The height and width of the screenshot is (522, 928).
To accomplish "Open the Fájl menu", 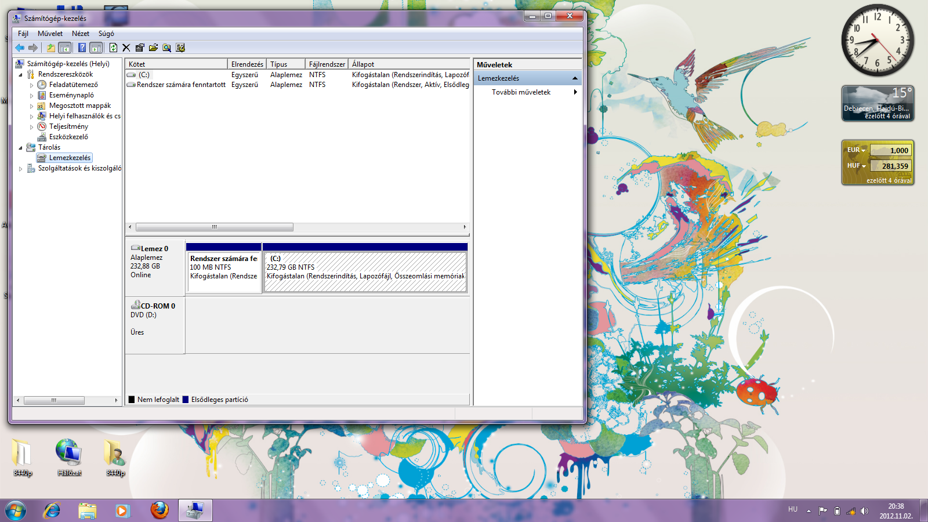I will 23,34.
